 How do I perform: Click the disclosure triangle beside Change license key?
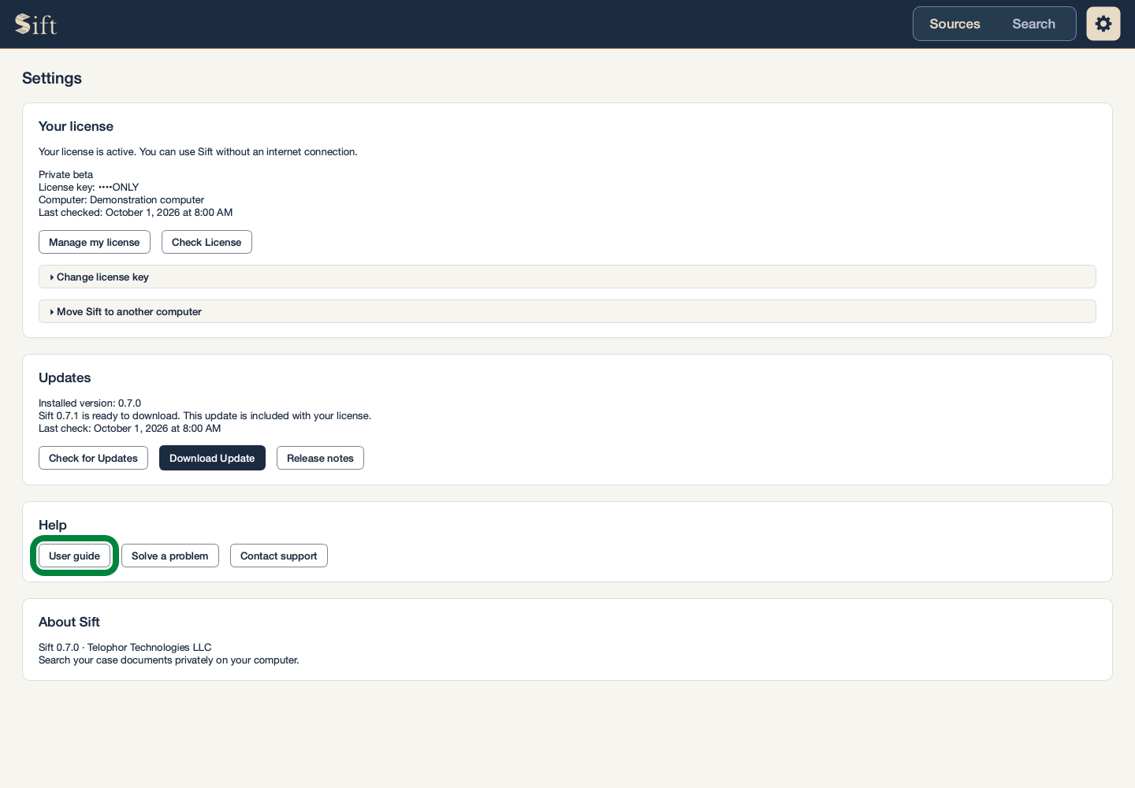pos(52,277)
